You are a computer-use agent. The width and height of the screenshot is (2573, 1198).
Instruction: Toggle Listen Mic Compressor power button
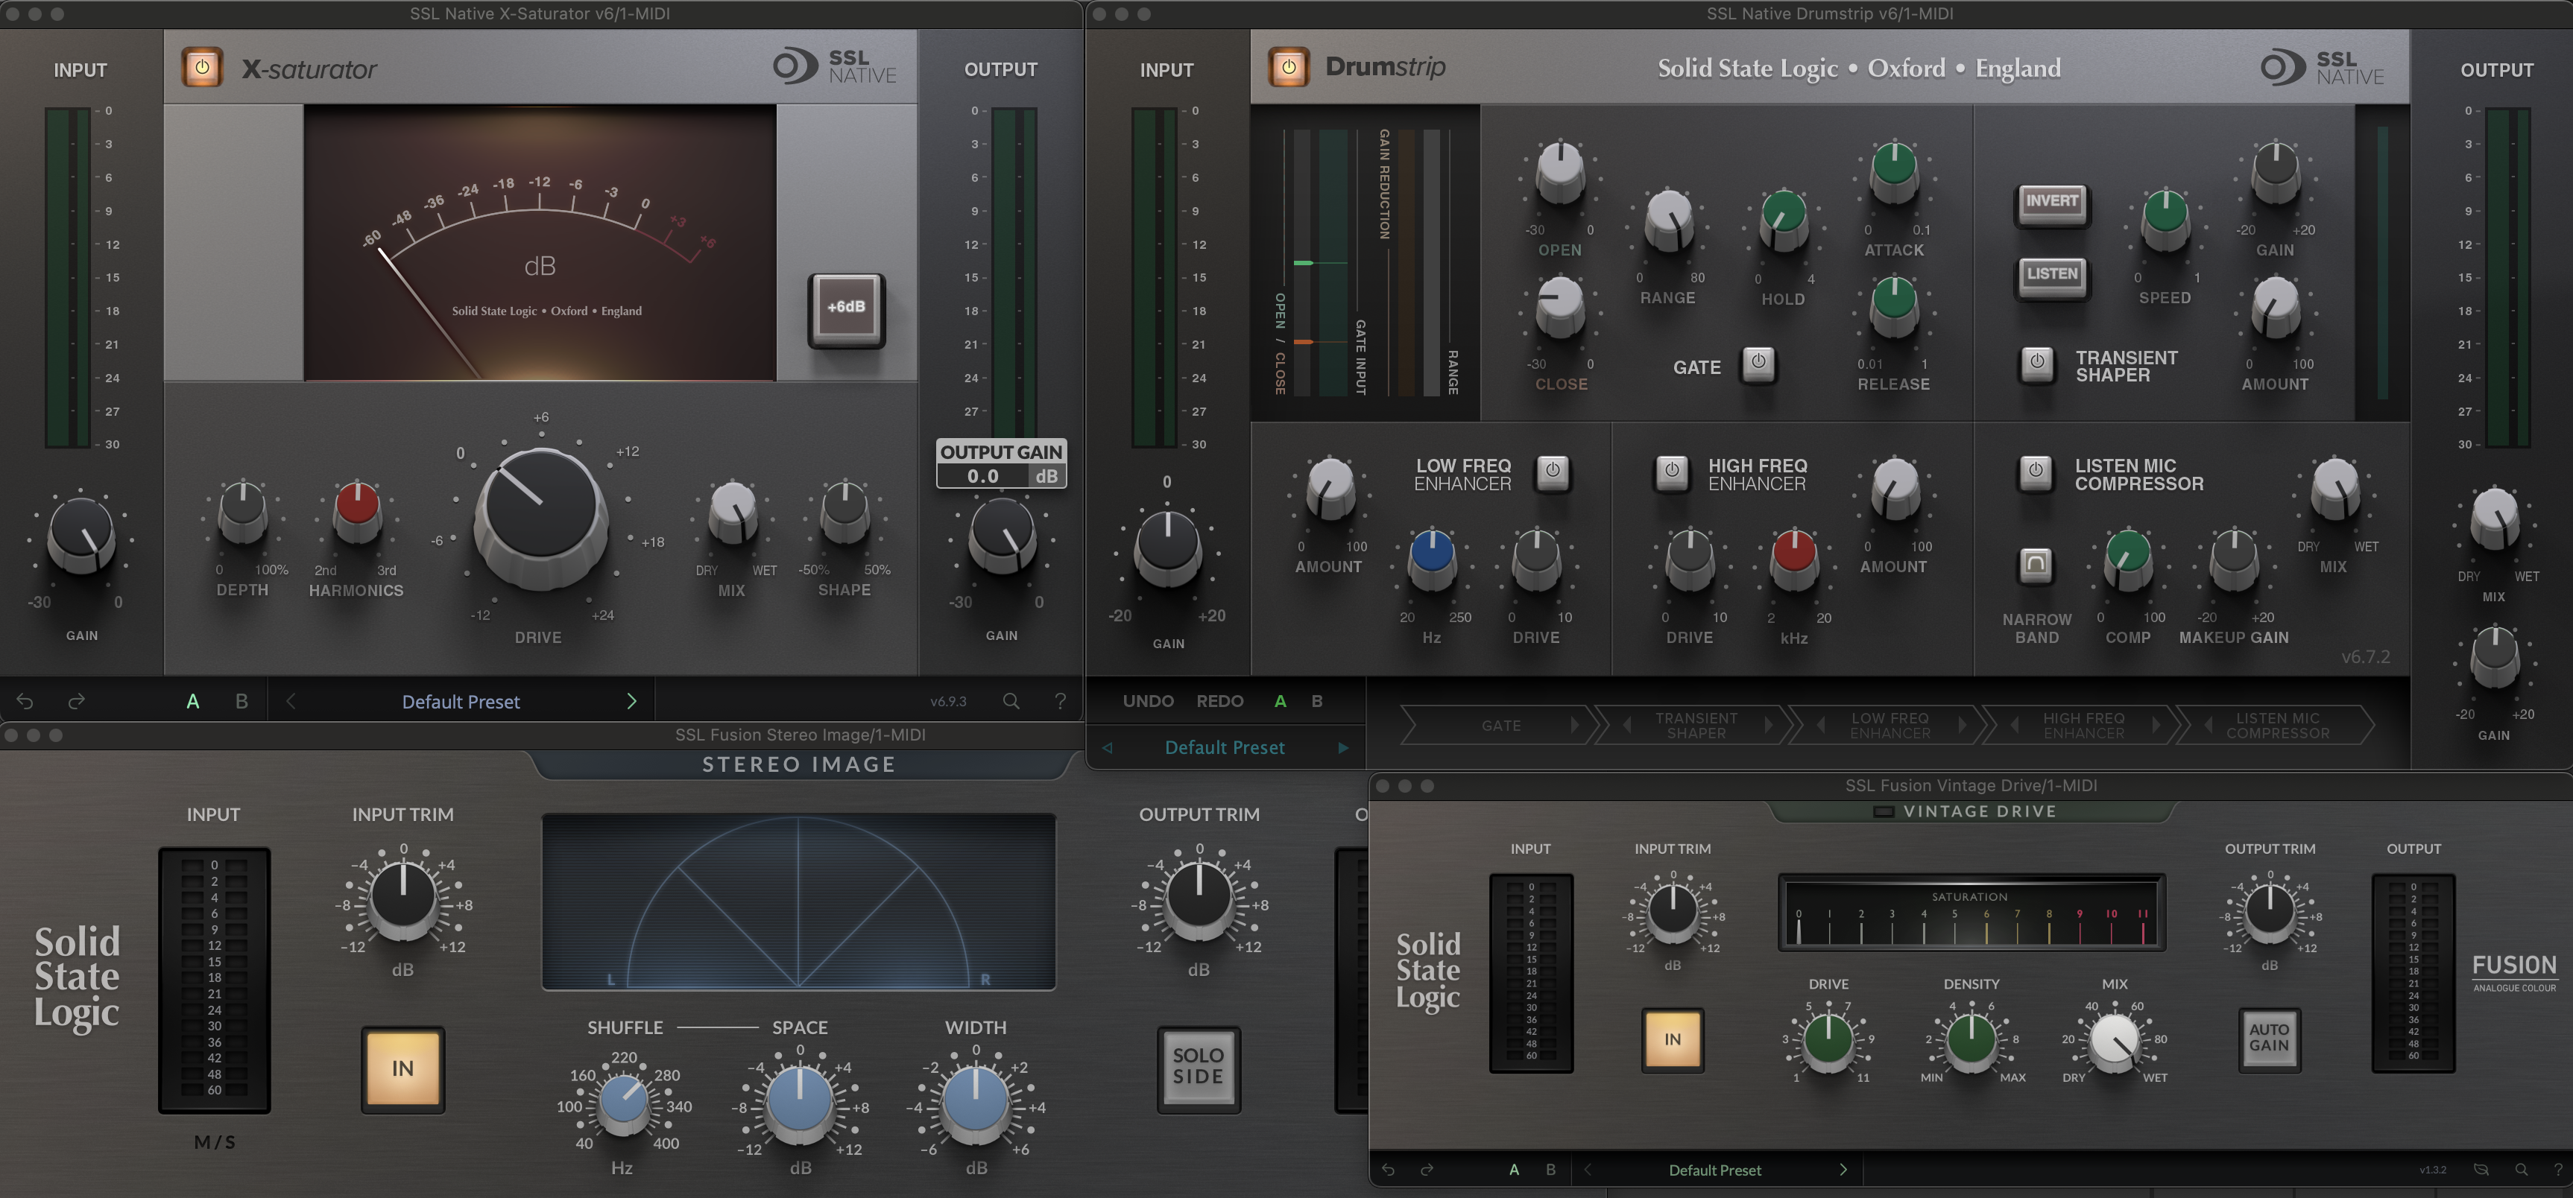tap(2036, 471)
